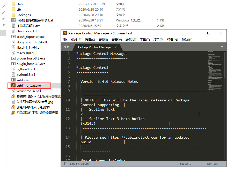
Task: Click the Sublime Text logo in title bar
Action: click(x=65, y=33)
